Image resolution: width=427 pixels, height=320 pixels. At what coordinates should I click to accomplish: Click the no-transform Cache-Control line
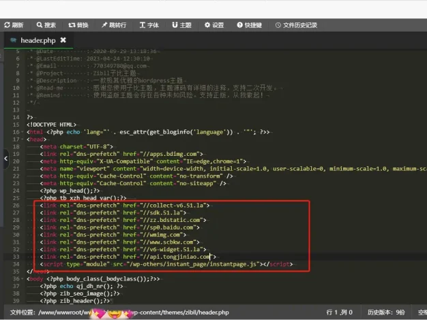click(x=136, y=176)
